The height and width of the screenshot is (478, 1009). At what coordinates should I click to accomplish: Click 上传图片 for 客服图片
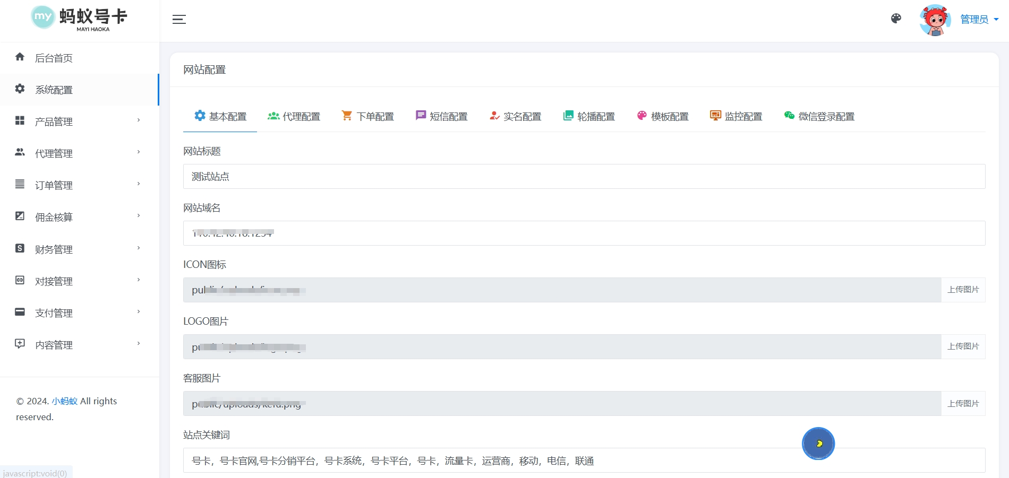[963, 404]
